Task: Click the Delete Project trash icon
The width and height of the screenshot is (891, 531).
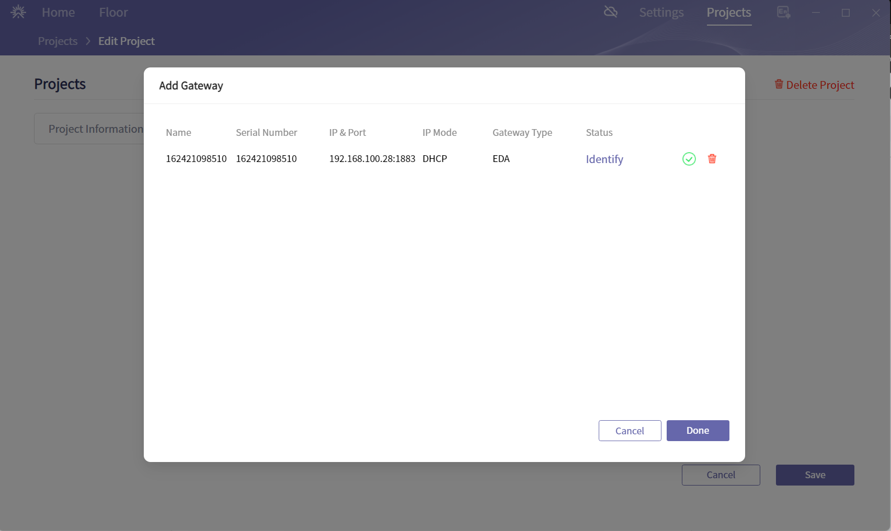Action: point(779,84)
